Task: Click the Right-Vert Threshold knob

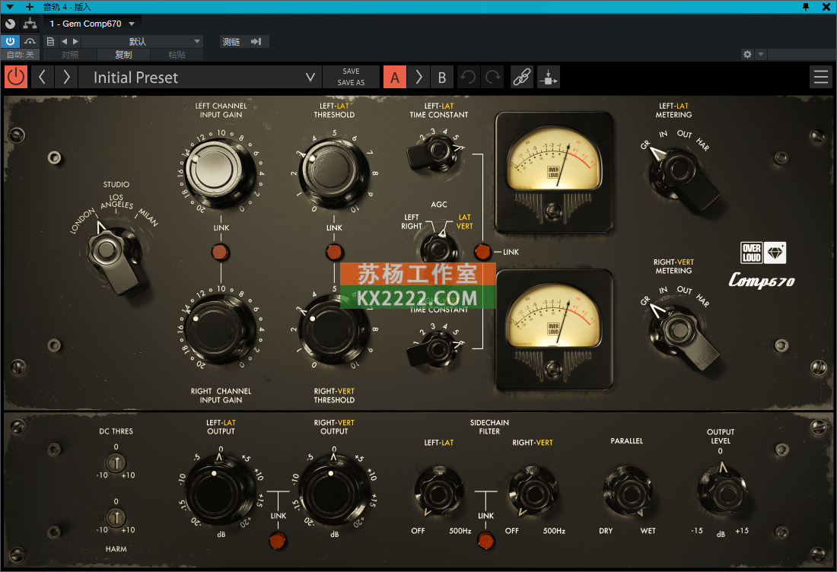Action: coord(333,330)
